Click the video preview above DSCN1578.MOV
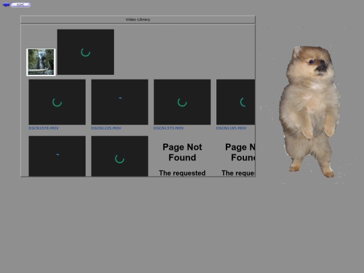Screen dimensions: 364x273 pyautogui.click(x=57, y=102)
